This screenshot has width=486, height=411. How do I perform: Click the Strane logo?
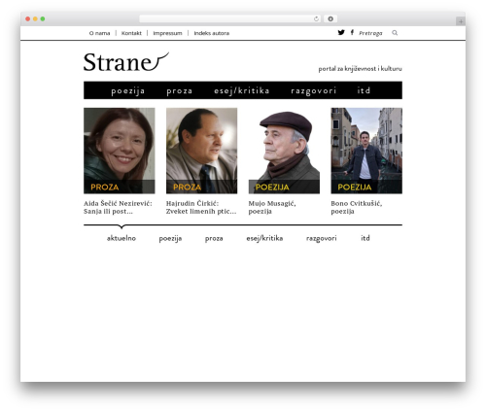click(x=126, y=62)
